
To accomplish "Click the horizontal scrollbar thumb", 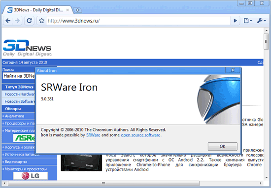I will (103, 183).
